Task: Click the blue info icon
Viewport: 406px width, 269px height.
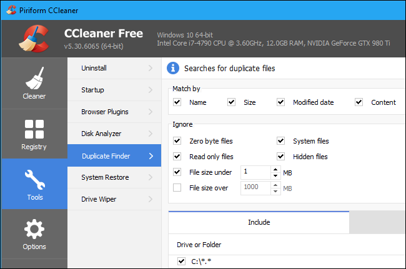Action: 173,68
